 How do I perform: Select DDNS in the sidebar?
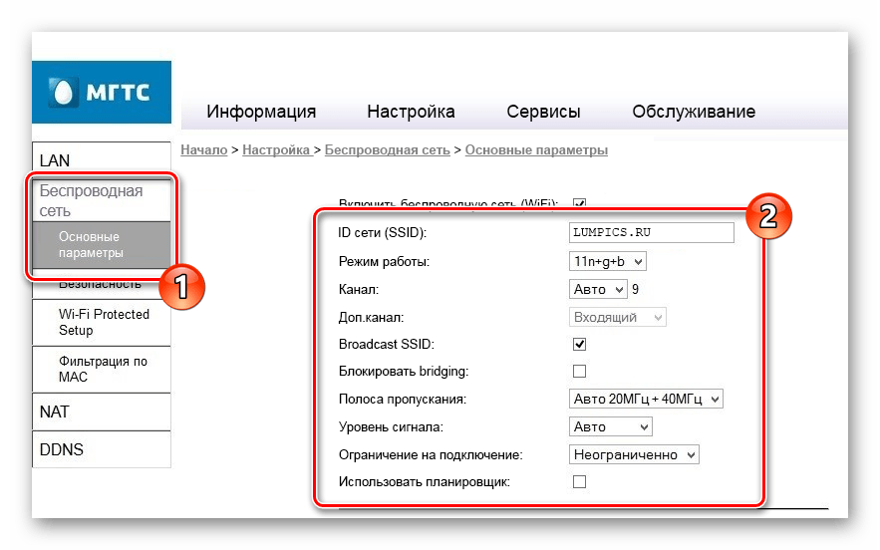(x=102, y=449)
